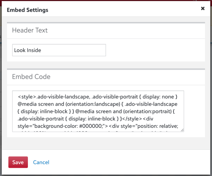
Task: Select the Header Text section heading
Action: pyautogui.click(x=30, y=30)
